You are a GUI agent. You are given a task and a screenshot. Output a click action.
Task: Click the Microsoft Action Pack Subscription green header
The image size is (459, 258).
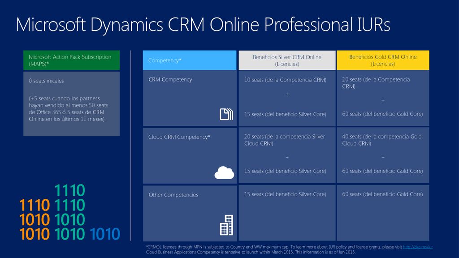tap(71, 60)
